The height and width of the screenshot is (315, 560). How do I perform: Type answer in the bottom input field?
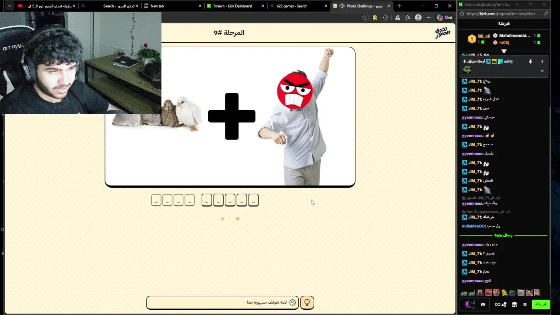click(222, 302)
